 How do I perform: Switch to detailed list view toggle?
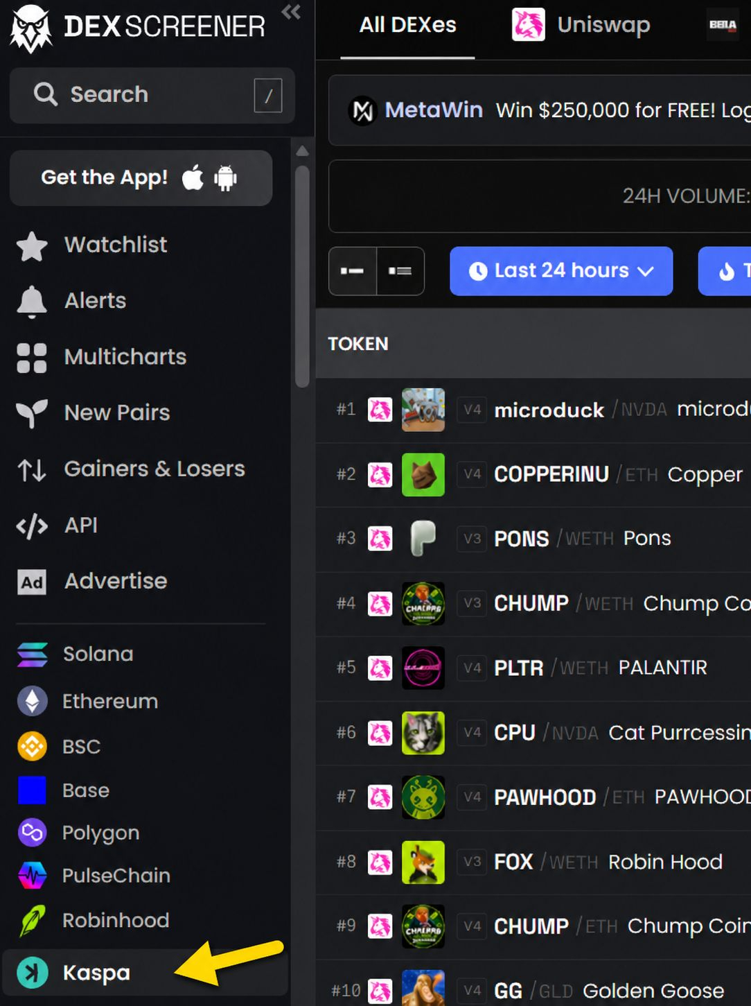pyautogui.click(x=400, y=271)
